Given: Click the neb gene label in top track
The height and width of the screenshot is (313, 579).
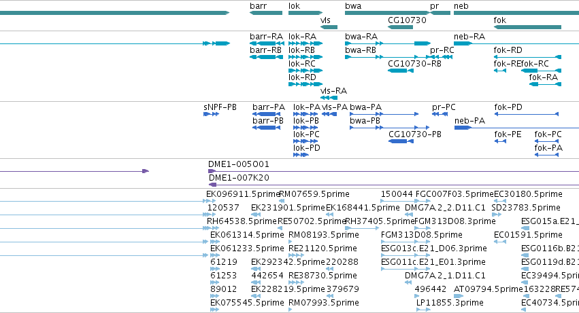Looking at the screenshot, I should pyautogui.click(x=461, y=6).
